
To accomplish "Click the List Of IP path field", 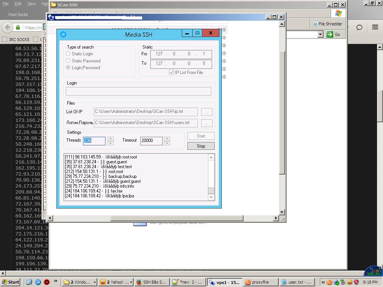I will (146, 112).
